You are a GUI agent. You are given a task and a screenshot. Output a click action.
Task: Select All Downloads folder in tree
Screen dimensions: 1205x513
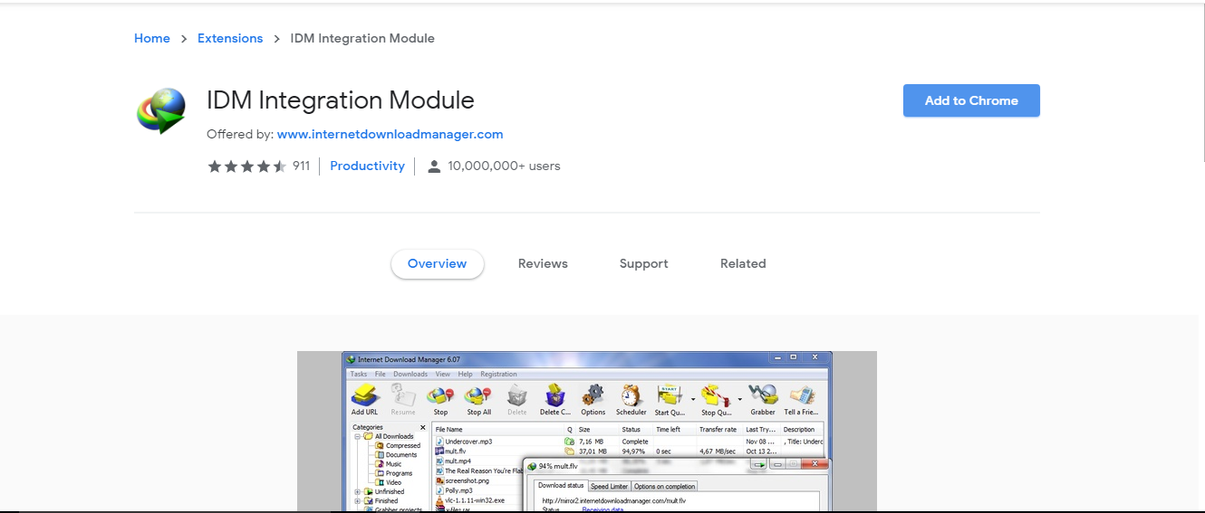click(389, 436)
